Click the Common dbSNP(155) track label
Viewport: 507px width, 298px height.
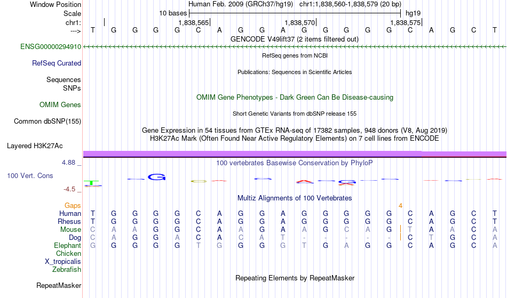pyautogui.click(x=47, y=122)
